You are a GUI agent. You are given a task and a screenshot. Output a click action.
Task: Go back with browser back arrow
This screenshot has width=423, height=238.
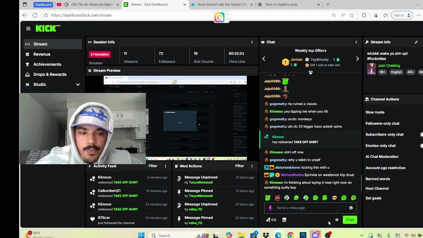[25, 15]
